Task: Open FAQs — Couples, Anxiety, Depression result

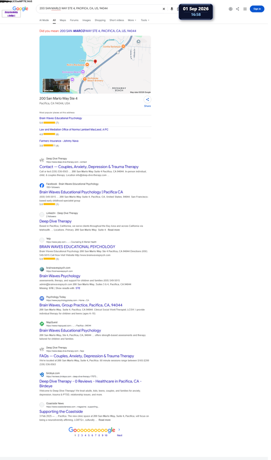Action: coord(87,356)
